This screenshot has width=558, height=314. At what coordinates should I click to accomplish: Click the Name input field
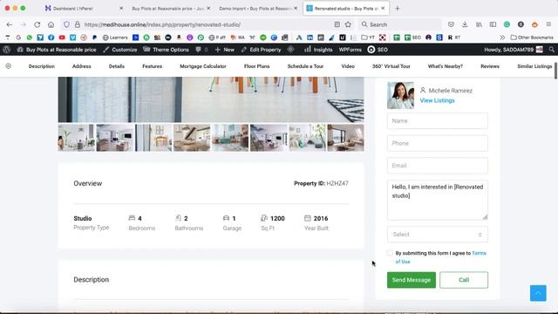pos(438,121)
